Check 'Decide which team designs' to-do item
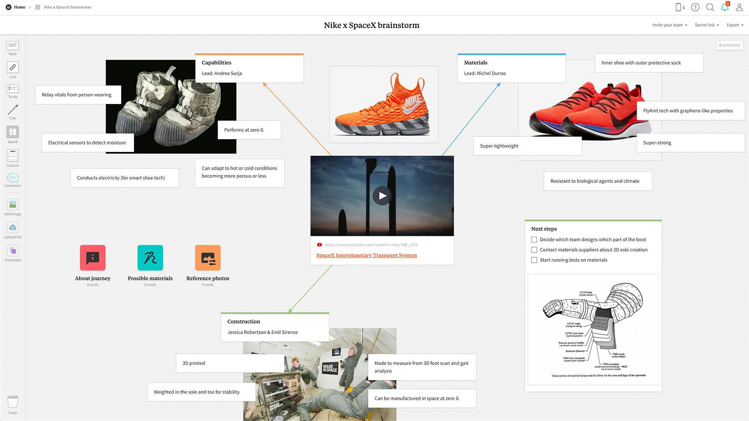The width and height of the screenshot is (749, 421). tap(534, 240)
